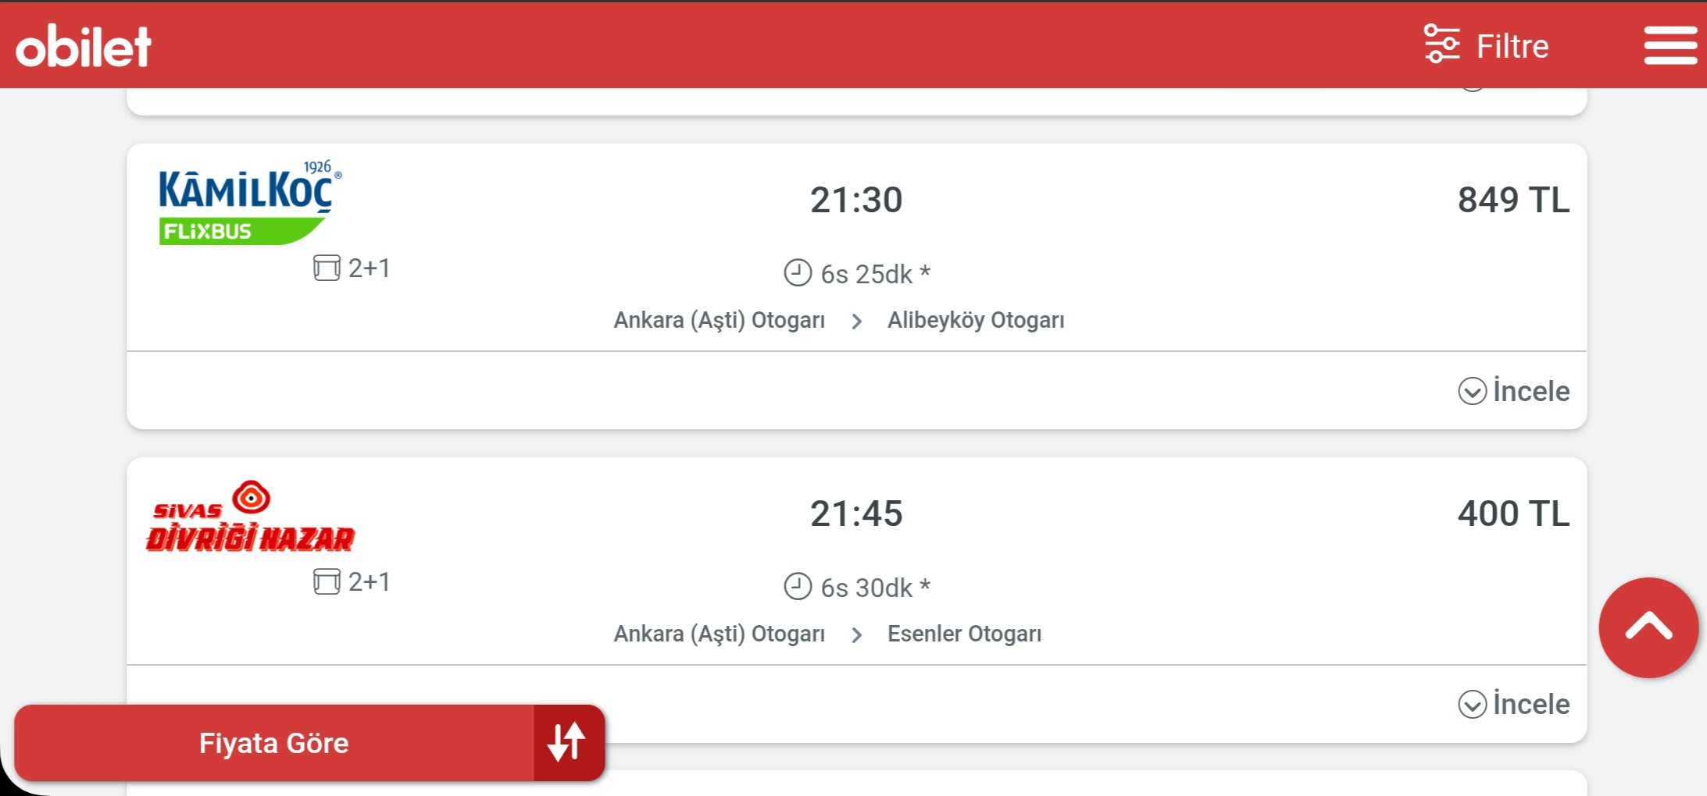Click the seat icon on Kamil Koç trip
Viewport: 1707px width, 796px height.
tap(327, 268)
